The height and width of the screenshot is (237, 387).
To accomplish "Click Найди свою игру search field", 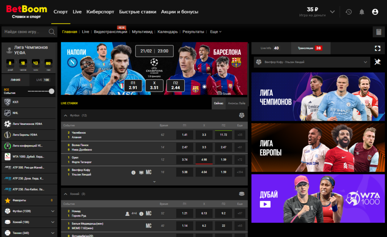I will click(29, 32).
